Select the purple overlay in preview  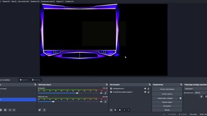click(80, 31)
